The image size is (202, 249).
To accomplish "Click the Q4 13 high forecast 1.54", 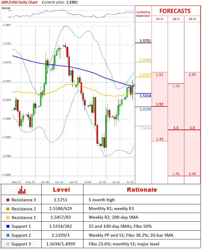I will tap(176, 86).
